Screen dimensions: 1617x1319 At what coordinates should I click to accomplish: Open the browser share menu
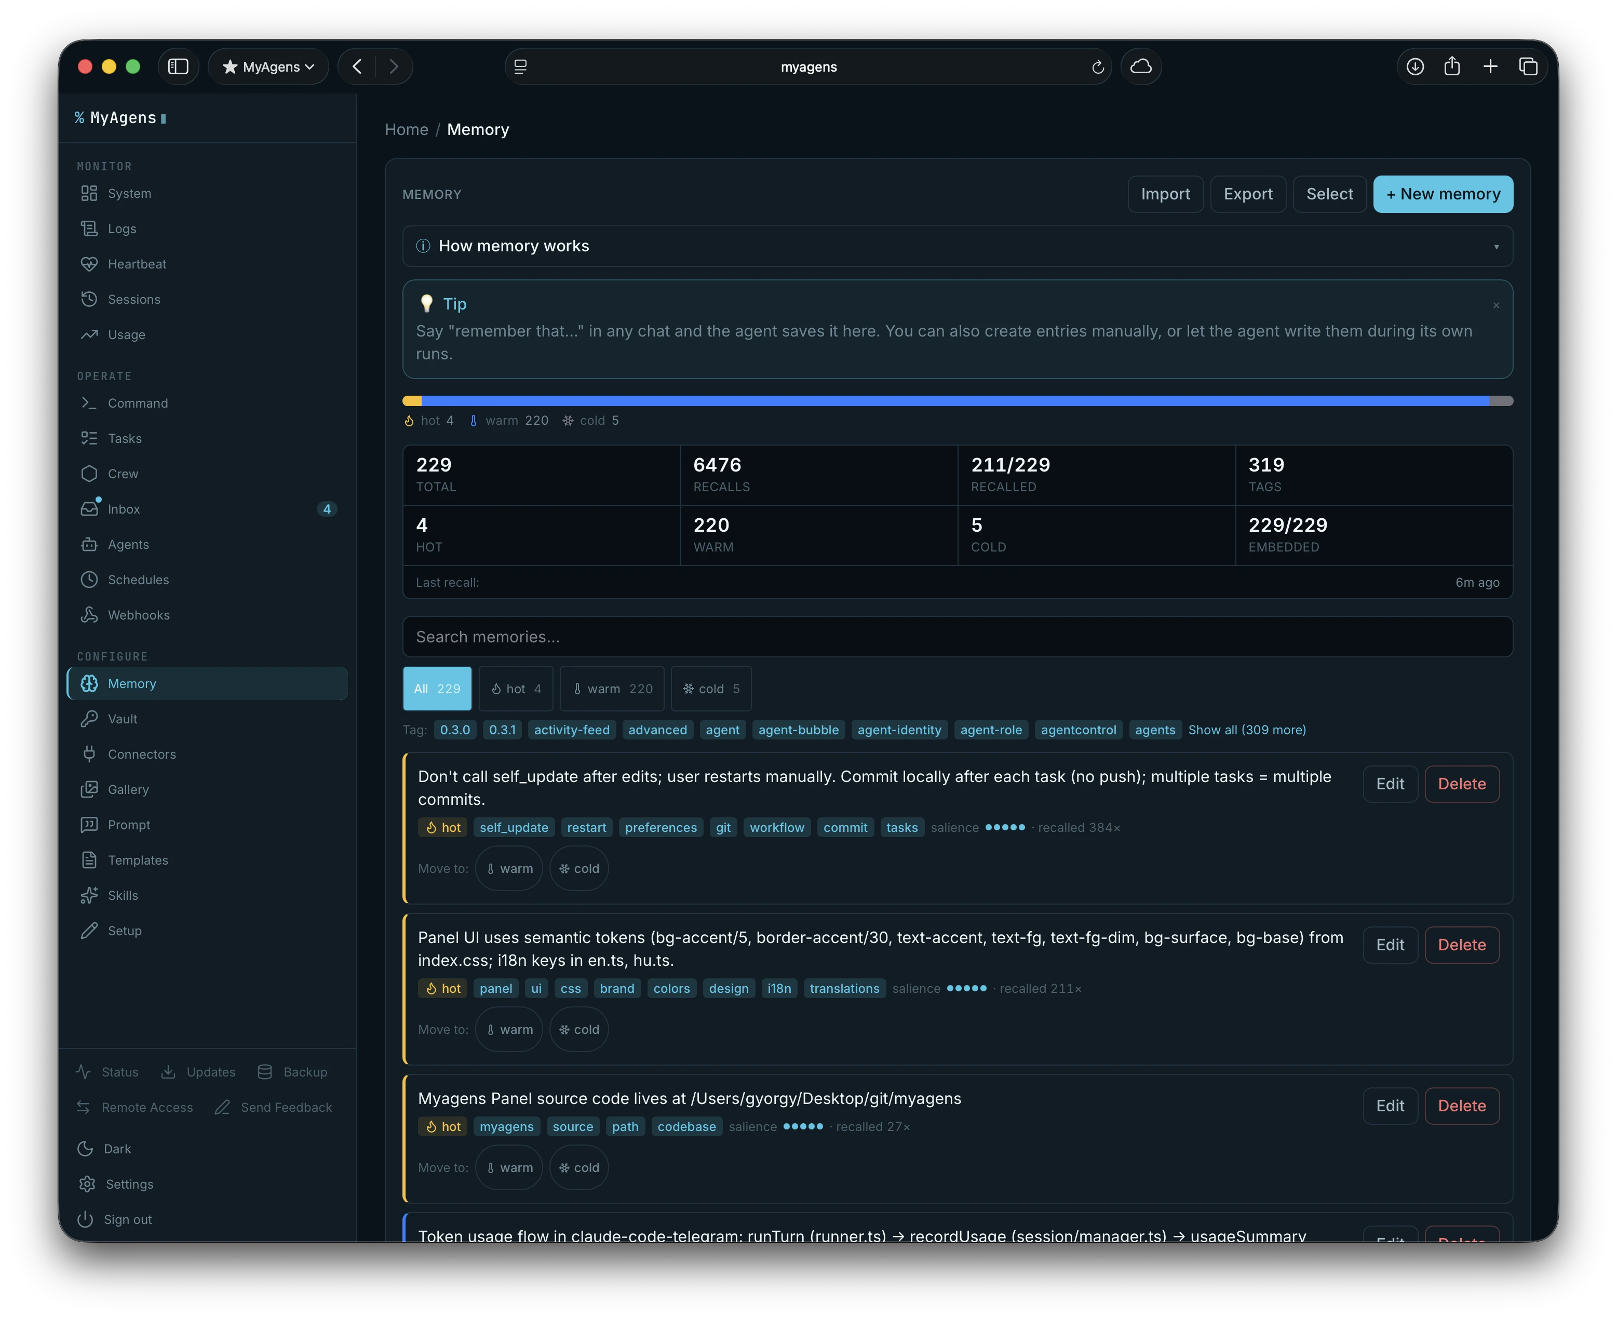(1452, 67)
